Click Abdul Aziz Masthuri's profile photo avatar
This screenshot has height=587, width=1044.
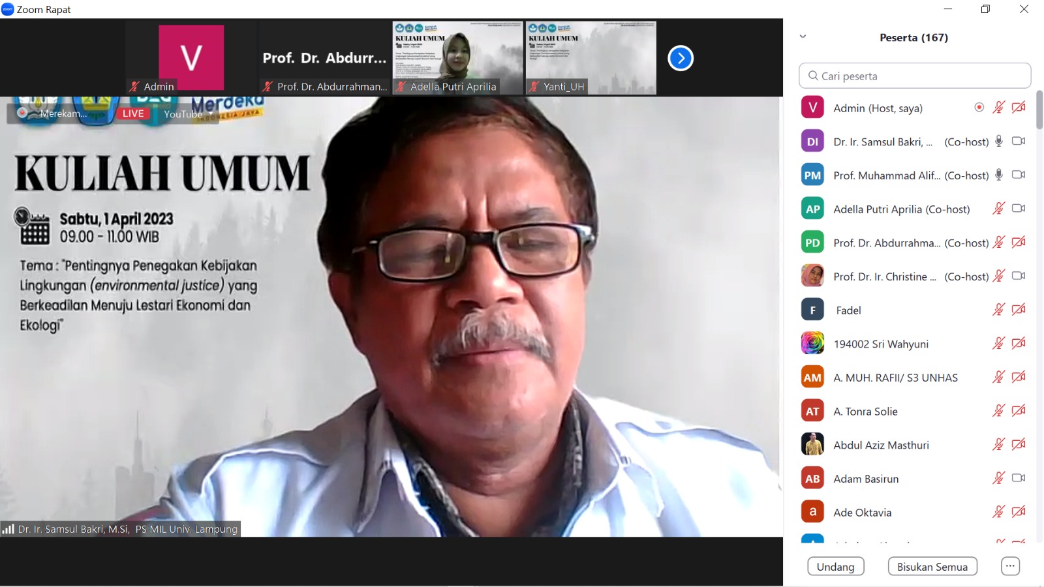(x=812, y=445)
